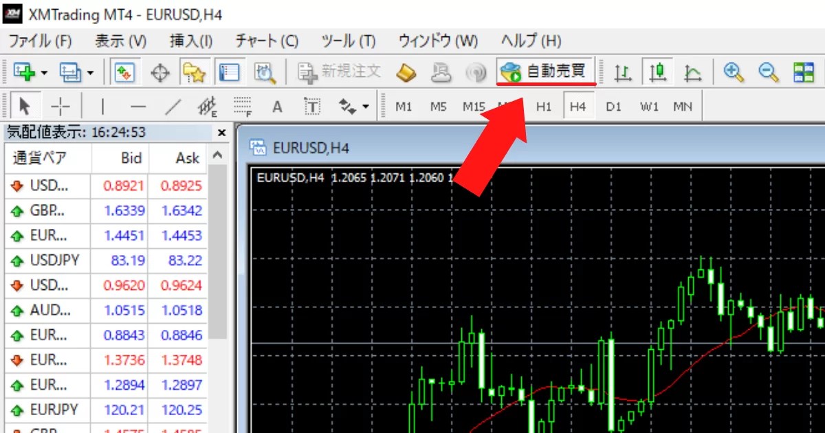Open the ヘルプ (H) menu
The height and width of the screenshot is (433, 825).
coord(531,41)
